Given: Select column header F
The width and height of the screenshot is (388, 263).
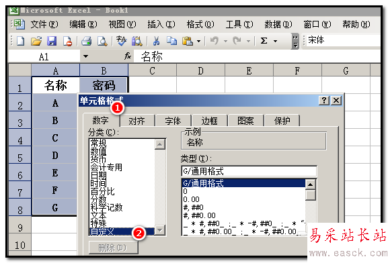Looking at the screenshot, I should coord(298,71).
